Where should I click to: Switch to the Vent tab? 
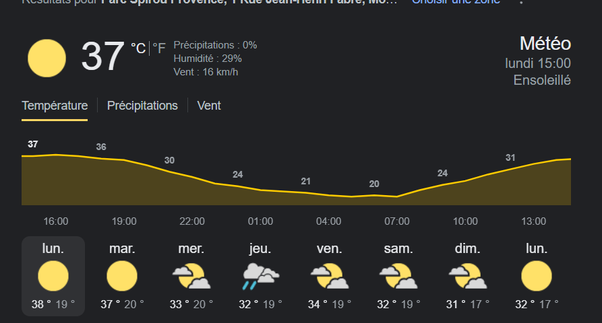pyautogui.click(x=209, y=106)
